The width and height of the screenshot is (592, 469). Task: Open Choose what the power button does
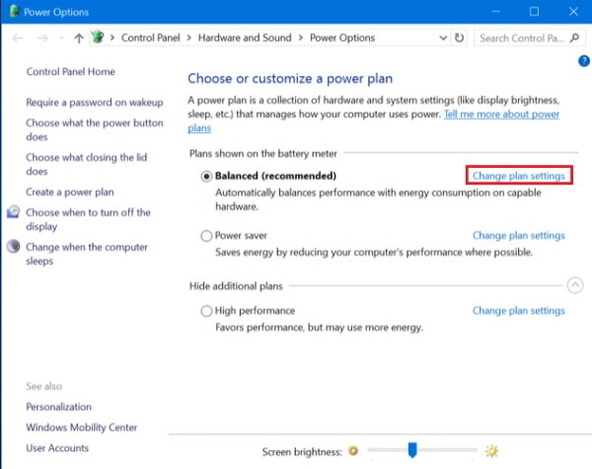[x=95, y=129]
